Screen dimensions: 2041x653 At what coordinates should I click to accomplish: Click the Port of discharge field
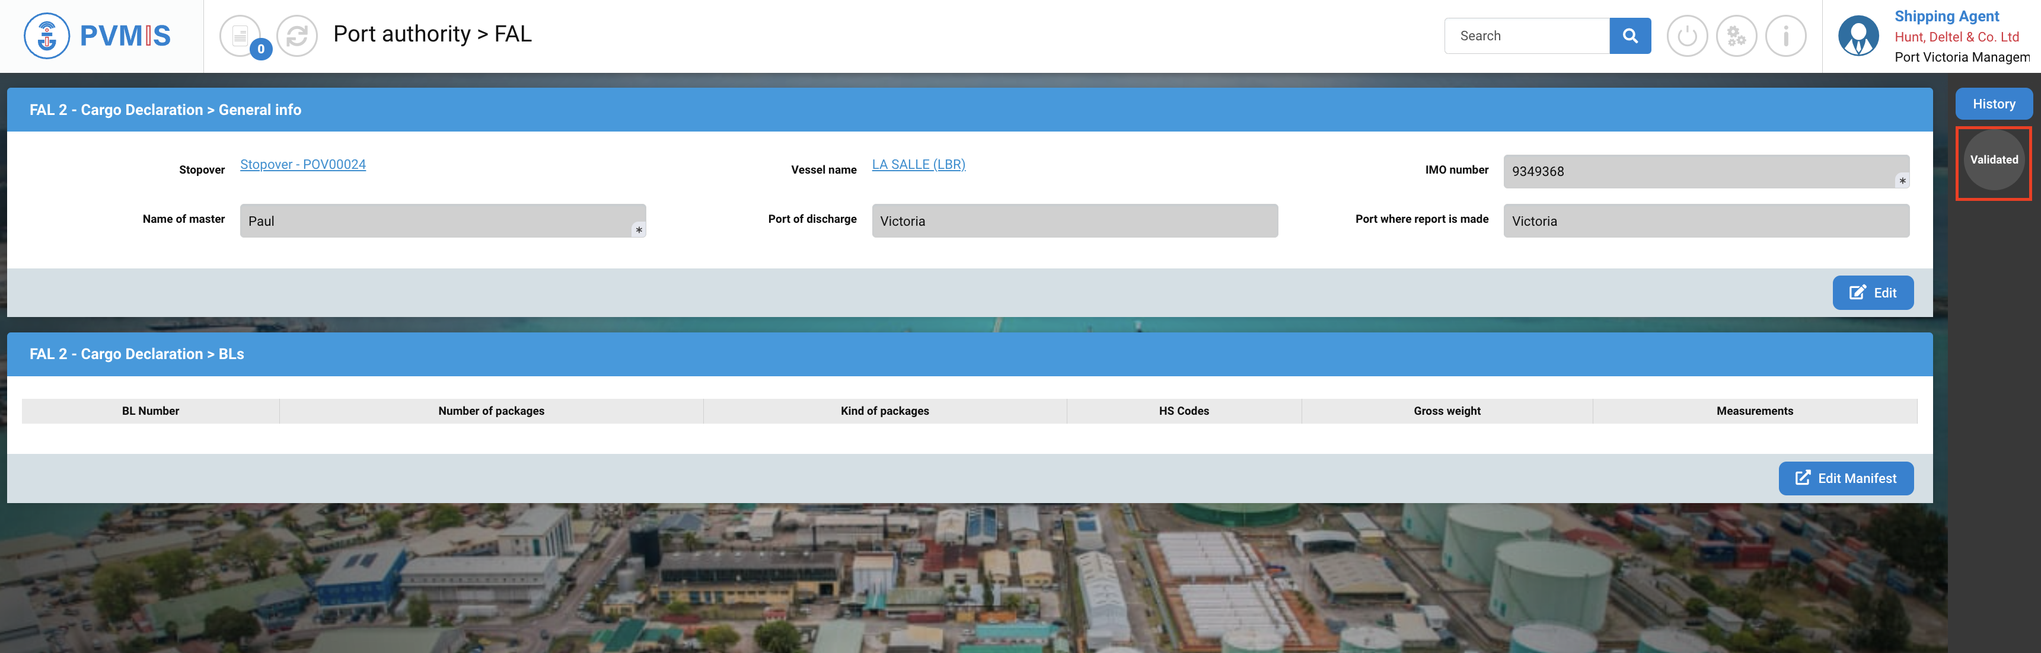(x=1074, y=221)
